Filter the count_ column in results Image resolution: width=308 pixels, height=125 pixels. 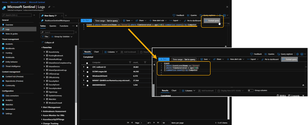[x=145, y=62]
